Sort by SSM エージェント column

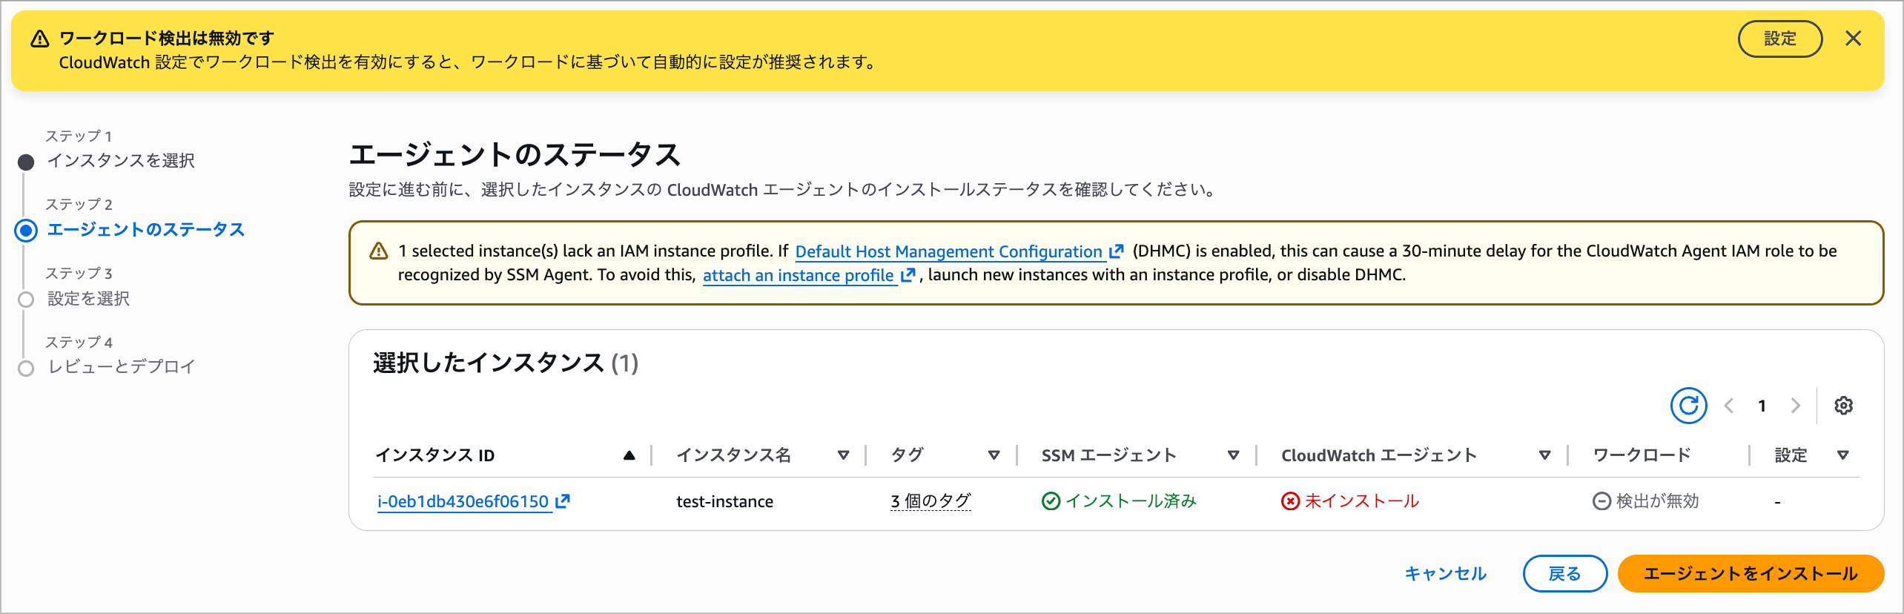pyautogui.click(x=1233, y=455)
